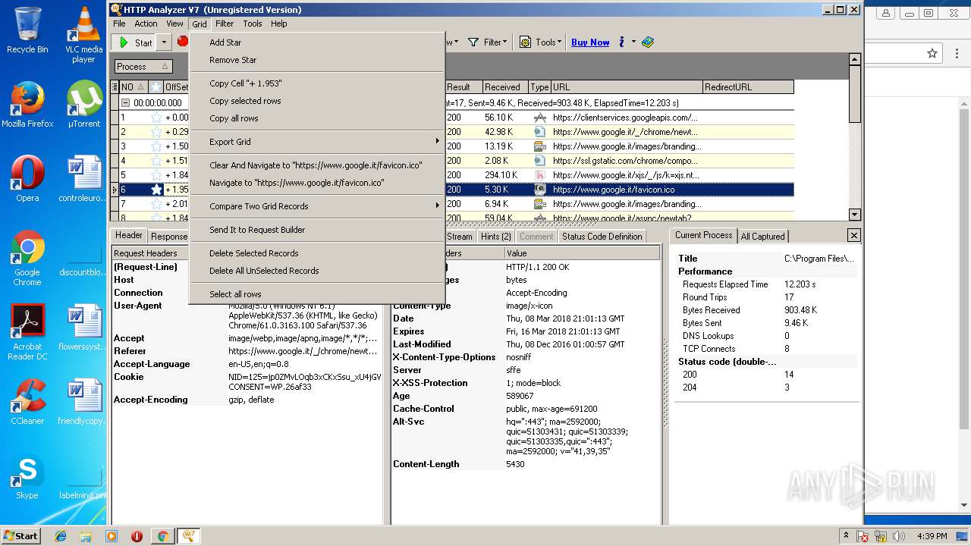The width and height of the screenshot is (971, 546).
Task: Open the Filter menu in menu bar
Action: [x=225, y=24]
